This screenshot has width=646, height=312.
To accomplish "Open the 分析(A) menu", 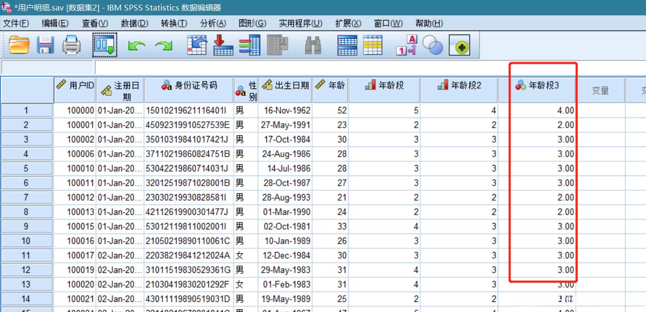I will 213,23.
